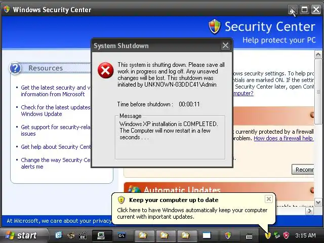Click the Security Center shield logo in header
The width and height of the screenshot is (324, 243).
(x=215, y=26)
